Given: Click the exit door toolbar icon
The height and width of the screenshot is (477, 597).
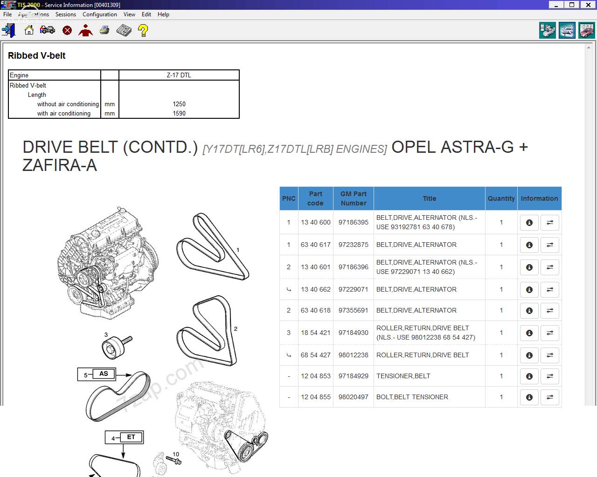Looking at the screenshot, I should click(x=9, y=31).
